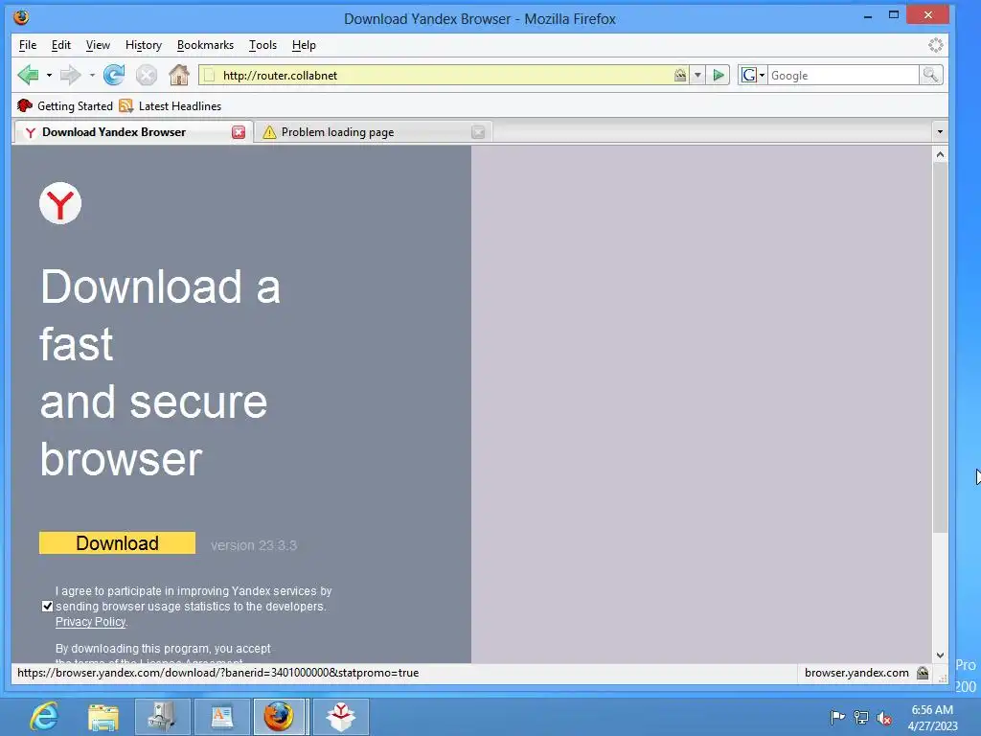981x736 pixels.
Task: Open the forward history dropdown arrow
Action: pos(92,75)
